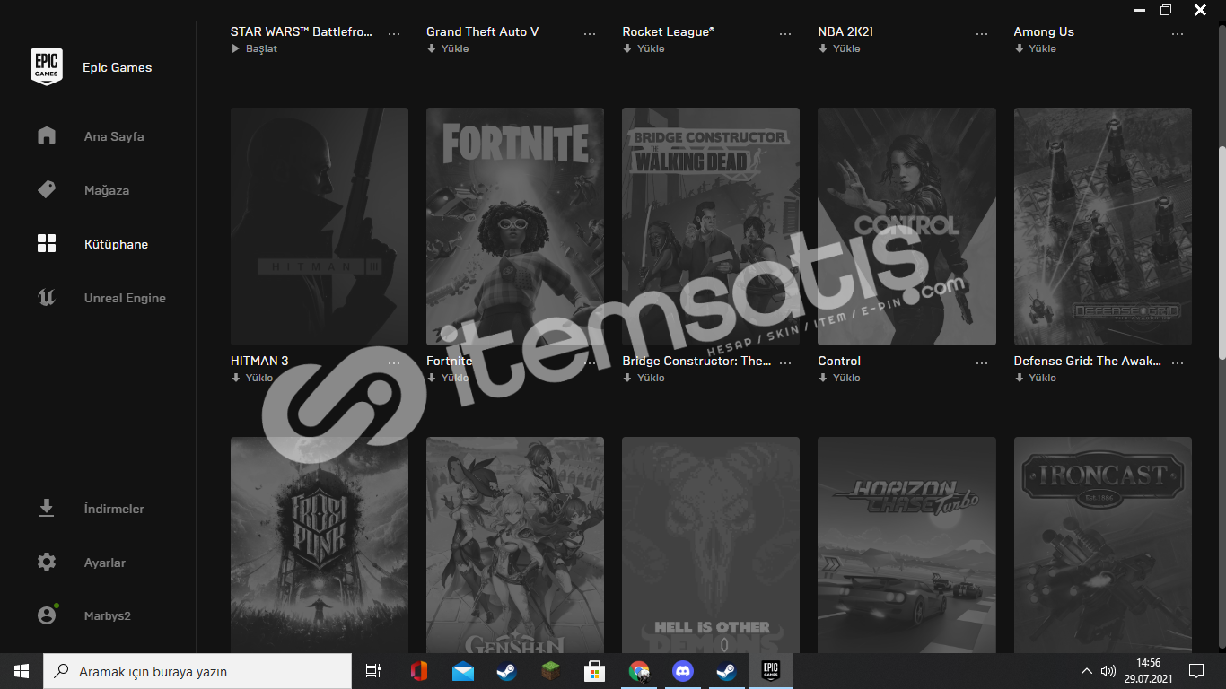
Task: Click the Epic Games taskbar icon
Action: [770, 671]
